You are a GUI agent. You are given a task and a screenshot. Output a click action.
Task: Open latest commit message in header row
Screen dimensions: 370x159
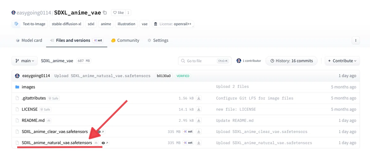pos(102,75)
